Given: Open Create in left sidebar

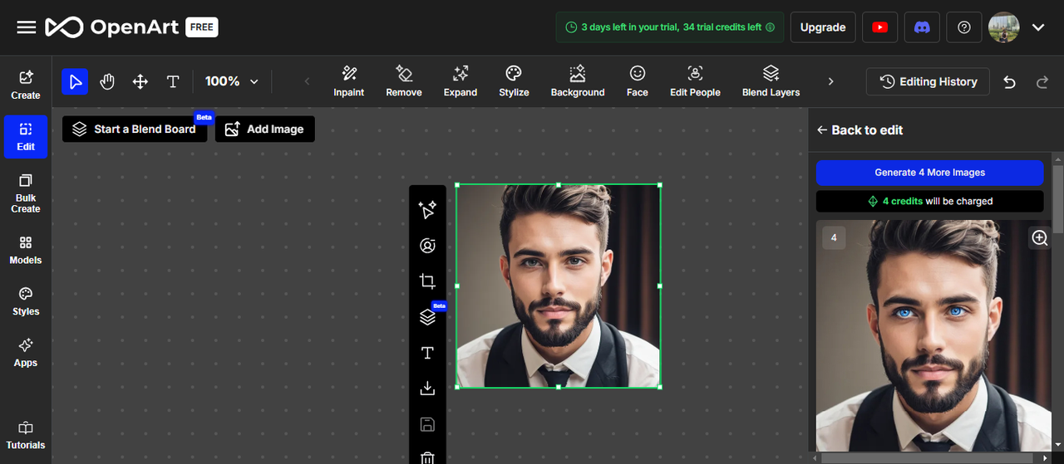Looking at the screenshot, I should (x=26, y=85).
